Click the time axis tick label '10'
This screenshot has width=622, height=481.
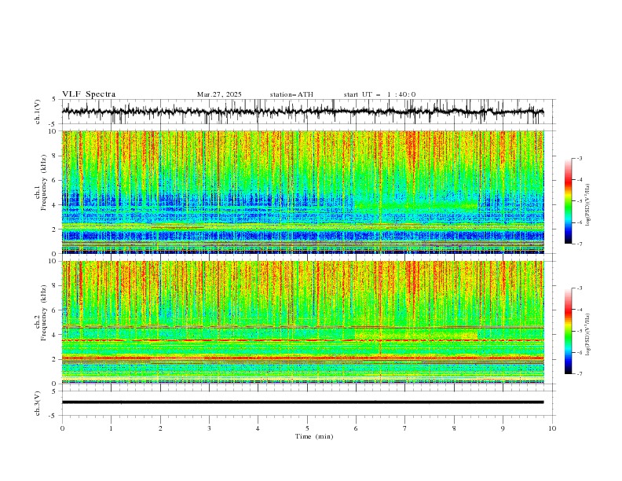pos(552,428)
